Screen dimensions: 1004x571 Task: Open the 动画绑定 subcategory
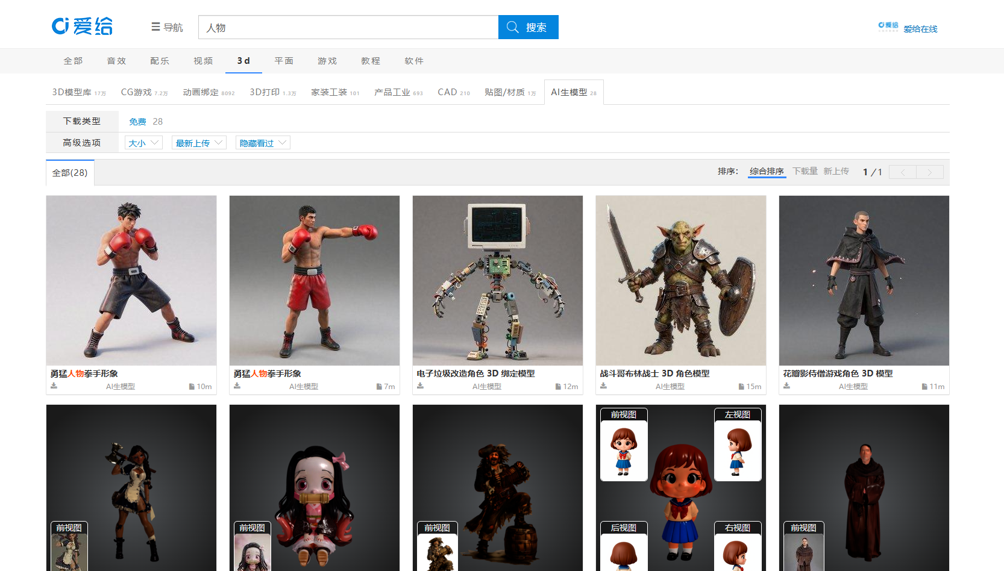pos(209,92)
